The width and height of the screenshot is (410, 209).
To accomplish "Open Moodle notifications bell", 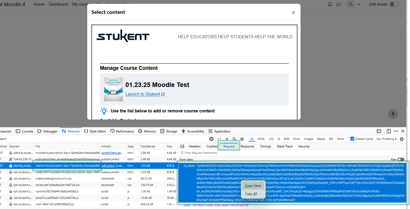I will [330, 4].
